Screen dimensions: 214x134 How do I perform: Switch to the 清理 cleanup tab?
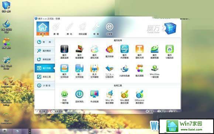(x=56, y=29)
